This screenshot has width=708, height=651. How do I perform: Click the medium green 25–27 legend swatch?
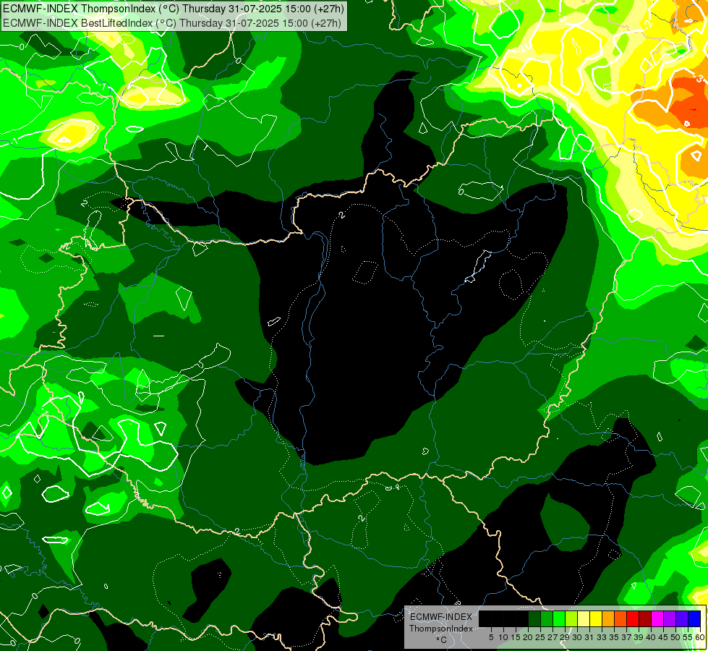pos(547,618)
